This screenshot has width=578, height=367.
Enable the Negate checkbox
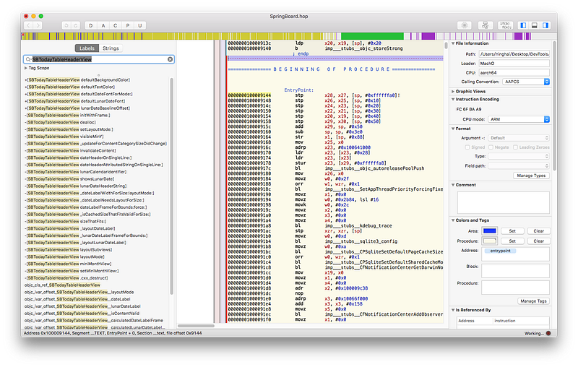(491, 147)
